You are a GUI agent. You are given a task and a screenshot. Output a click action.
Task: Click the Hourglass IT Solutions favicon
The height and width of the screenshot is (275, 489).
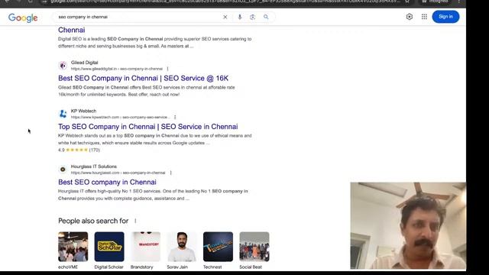point(63,170)
